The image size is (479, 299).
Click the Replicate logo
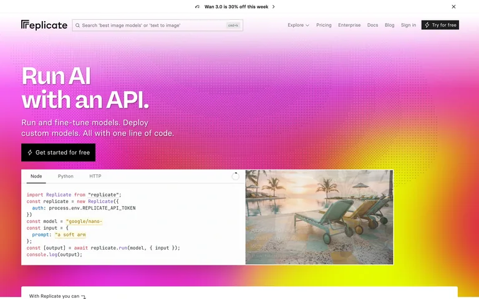tap(44, 25)
